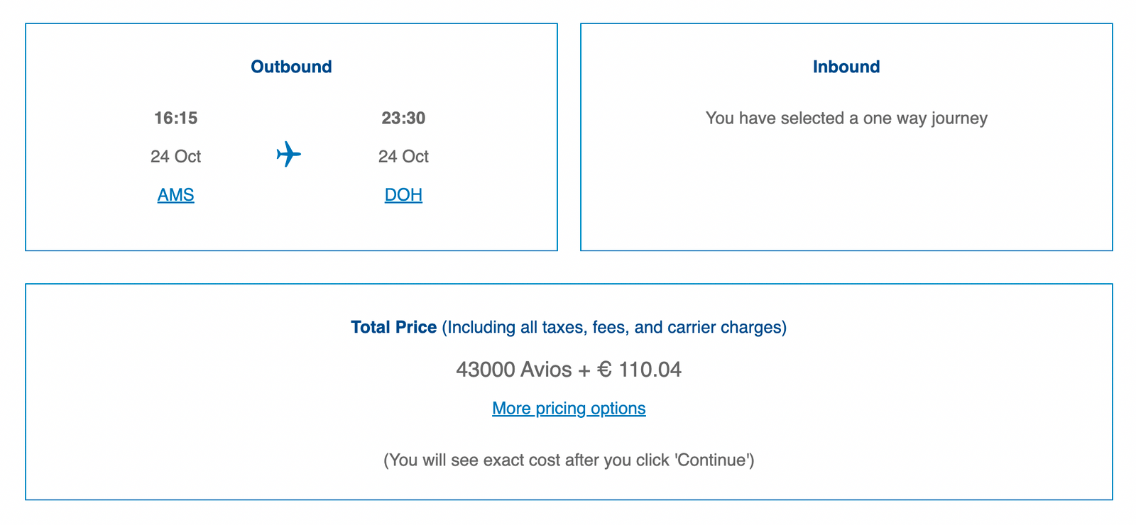Select the 43000 number in the price
This screenshot has height=525, width=1136.
[485, 370]
